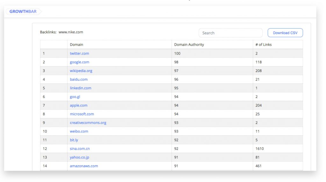Screen dimensions: 326x182
Task: Open the twitter.com domain link
Action: point(79,53)
